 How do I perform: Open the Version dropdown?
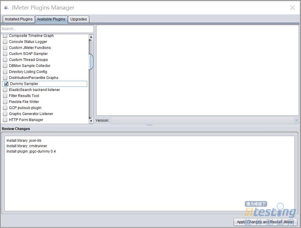(205, 120)
